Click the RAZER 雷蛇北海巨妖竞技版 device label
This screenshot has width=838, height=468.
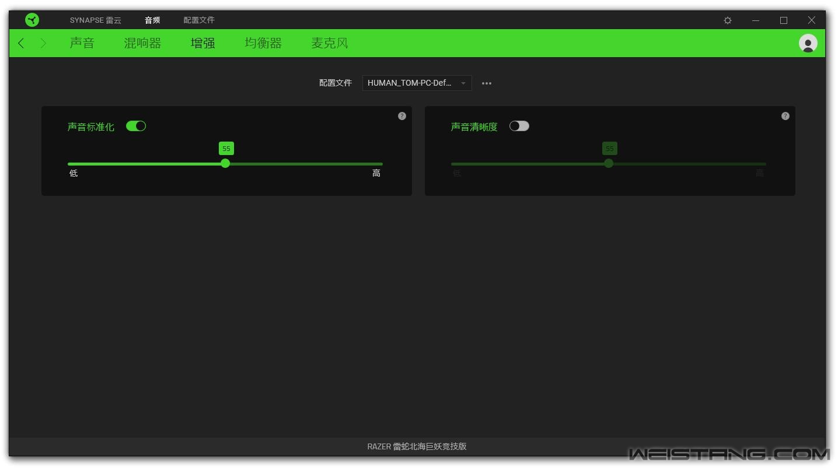point(417,446)
